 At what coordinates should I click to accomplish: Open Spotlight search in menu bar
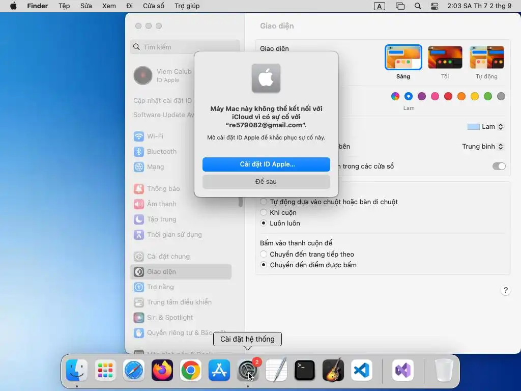pos(418,6)
